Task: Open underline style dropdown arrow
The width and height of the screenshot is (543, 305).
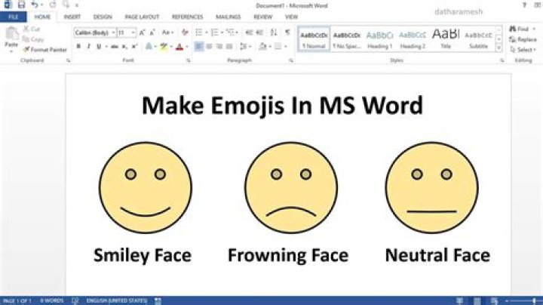Action: 106,47
